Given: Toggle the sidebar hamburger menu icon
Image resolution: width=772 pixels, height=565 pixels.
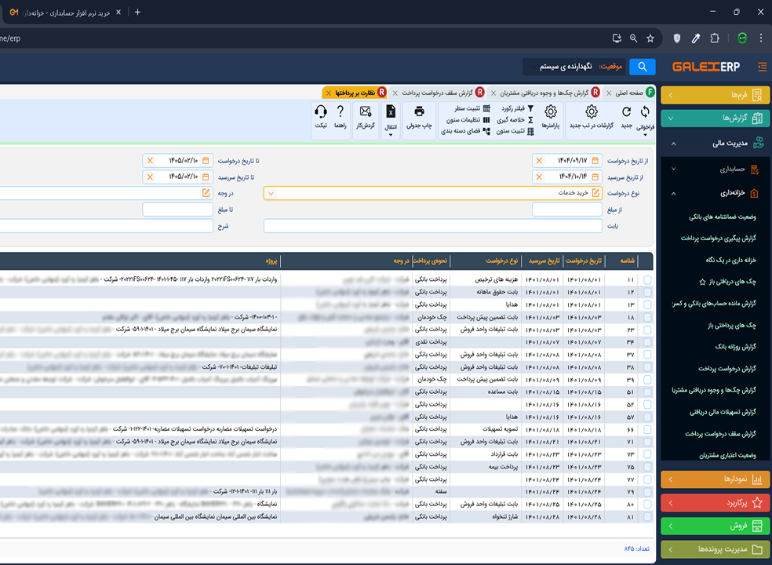Looking at the screenshot, I should point(762,67).
